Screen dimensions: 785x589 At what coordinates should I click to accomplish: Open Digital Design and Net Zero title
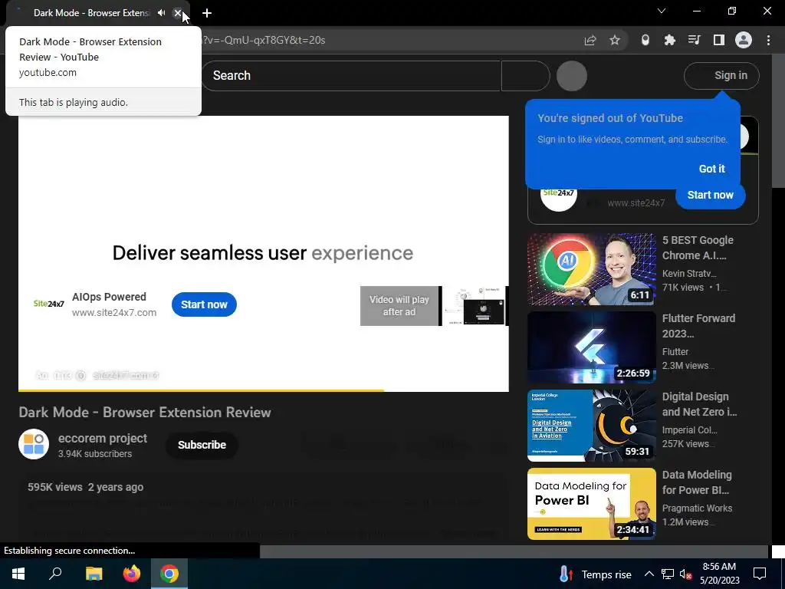[x=699, y=404]
